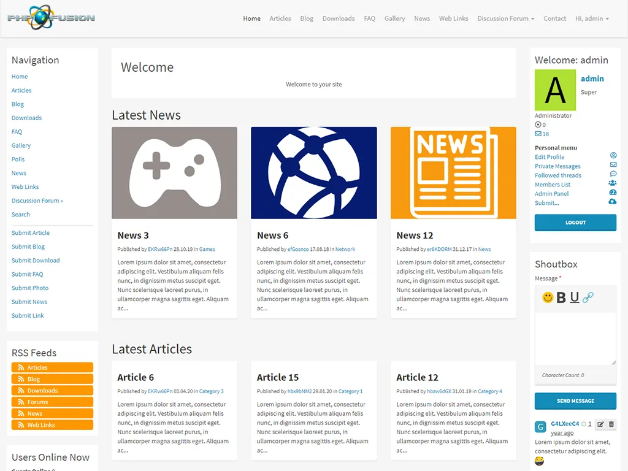628x471 pixels.
Task: Open the 16 messages inbox indicator
Action: 542,134
